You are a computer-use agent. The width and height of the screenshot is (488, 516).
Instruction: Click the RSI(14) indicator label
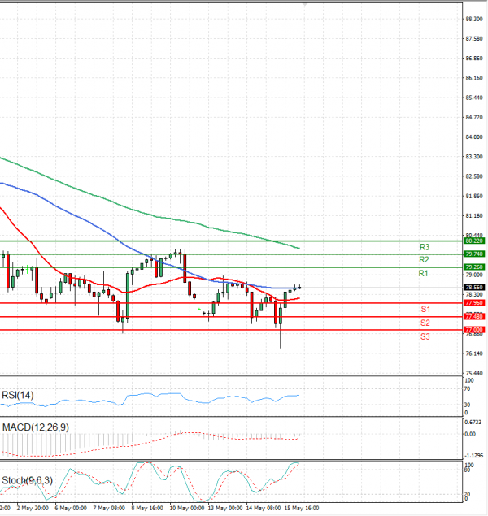(18, 395)
